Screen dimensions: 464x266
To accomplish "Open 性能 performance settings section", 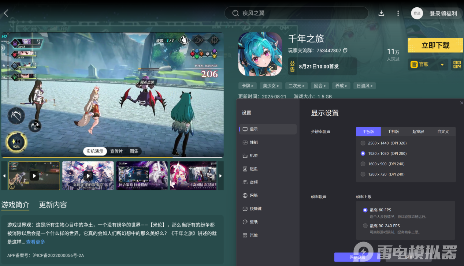I will click(x=268, y=142).
